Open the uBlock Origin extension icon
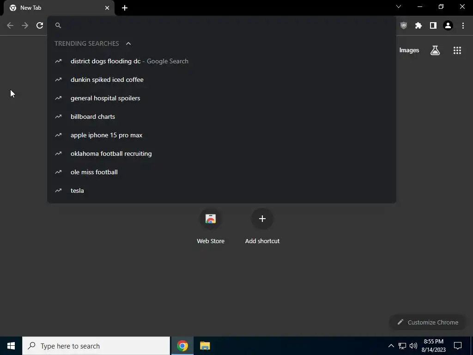 click(404, 26)
